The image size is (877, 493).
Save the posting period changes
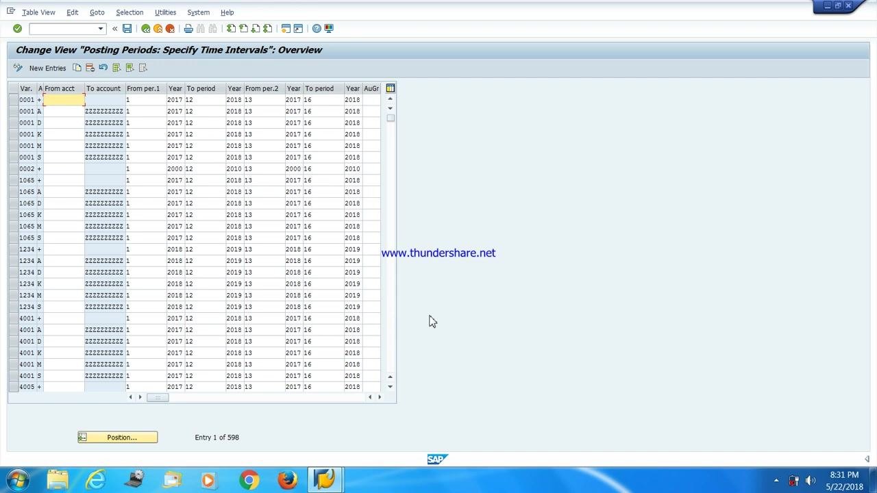(127, 29)
